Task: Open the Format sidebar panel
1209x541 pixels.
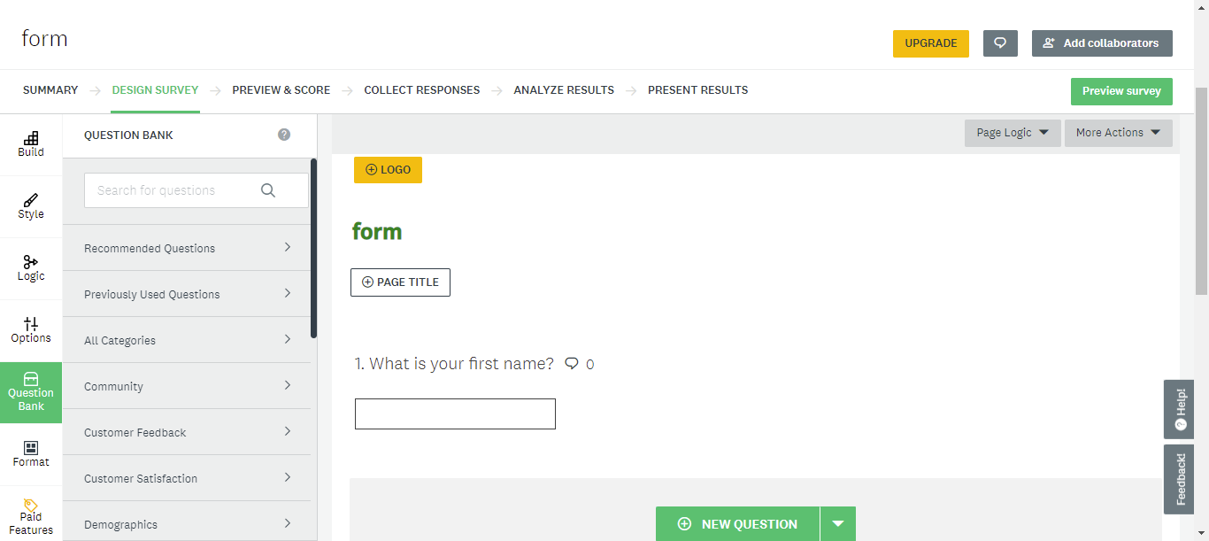Action: coord(31,454)
